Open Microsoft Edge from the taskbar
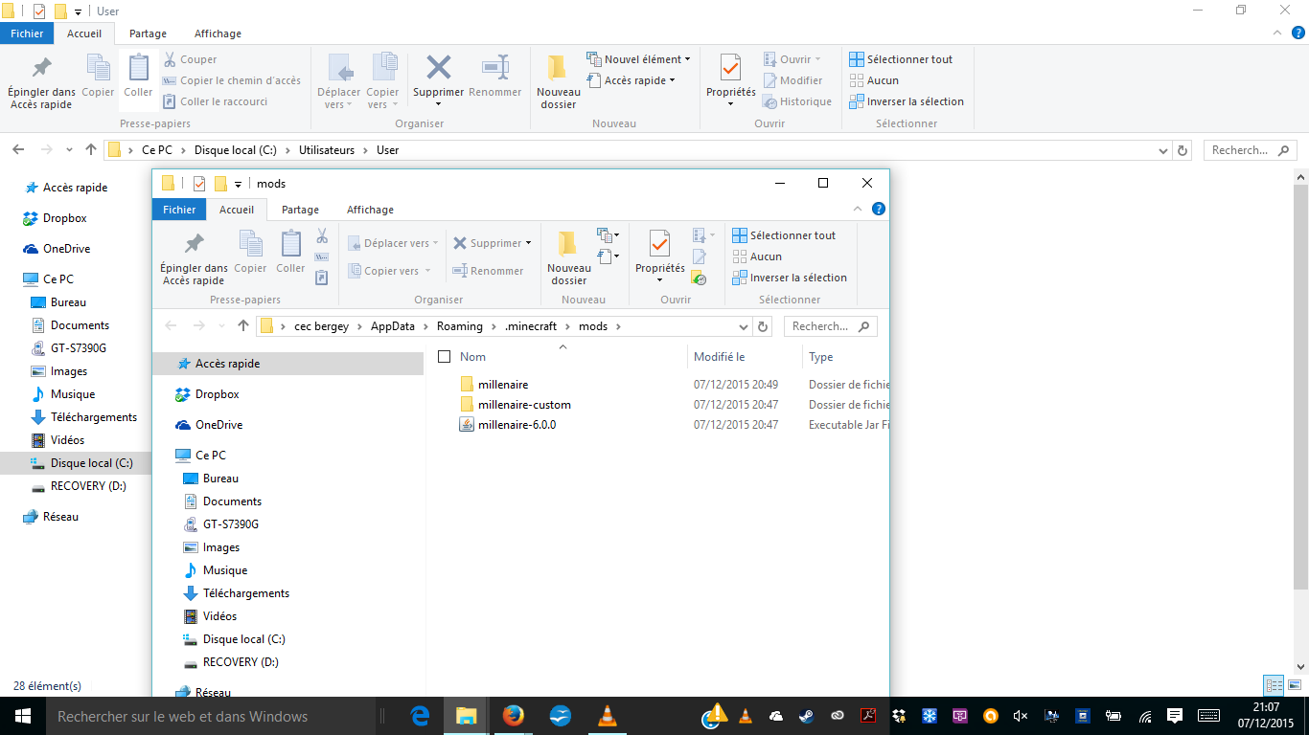Screen dimensions: 1309x735 [x=420, y=716]
